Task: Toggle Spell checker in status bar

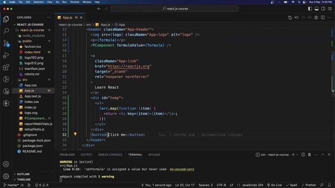Action: point(292,185)
